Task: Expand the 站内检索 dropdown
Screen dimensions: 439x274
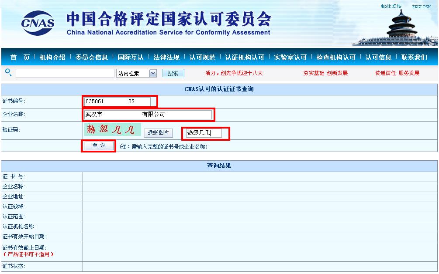Action: [137, 73]
